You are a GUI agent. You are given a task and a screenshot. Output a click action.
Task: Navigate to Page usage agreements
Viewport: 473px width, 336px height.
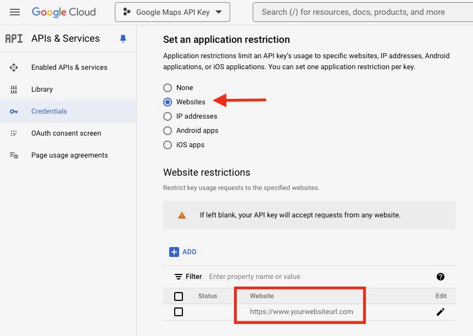(x=69, y=155)
